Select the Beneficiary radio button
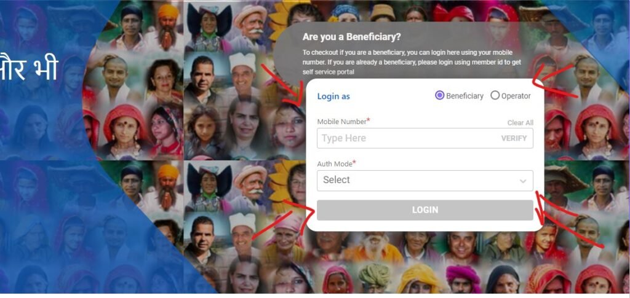Image resolution: width=630 pixels, height=298 pixels. pyautogui.click(x=439, y=95)
